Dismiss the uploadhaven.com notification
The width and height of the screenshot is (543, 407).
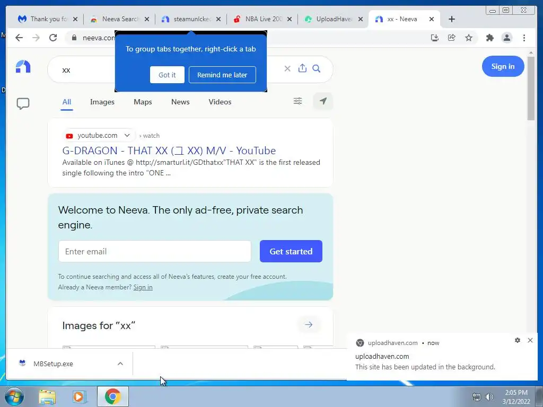(530, 340)
